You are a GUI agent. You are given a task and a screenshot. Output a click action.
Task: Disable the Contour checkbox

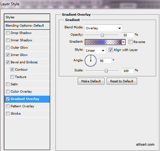[12, 70]
